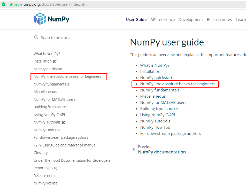Open Development in top navigation

click(x=191, y=20)
